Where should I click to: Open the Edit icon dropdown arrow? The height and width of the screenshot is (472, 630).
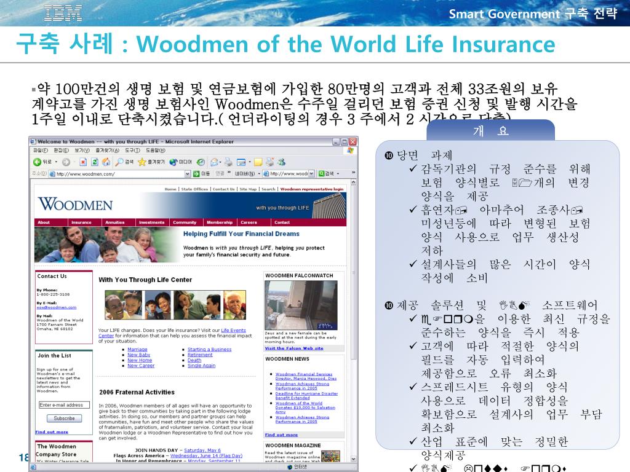pyautogui.click(x=250, y=162)
